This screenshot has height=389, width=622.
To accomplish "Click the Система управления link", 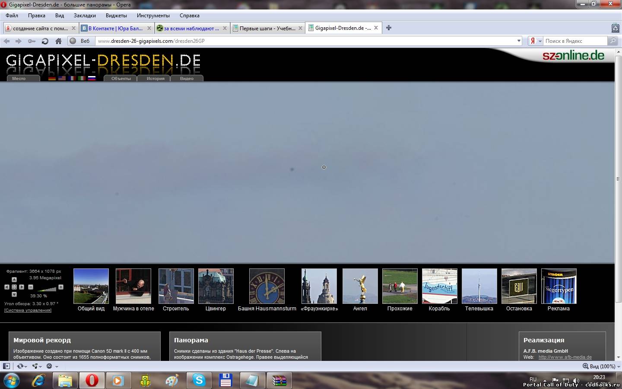I will pos(28,310).
